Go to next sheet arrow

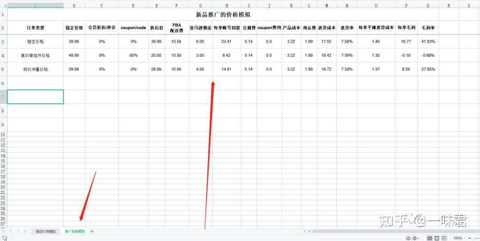18,231
